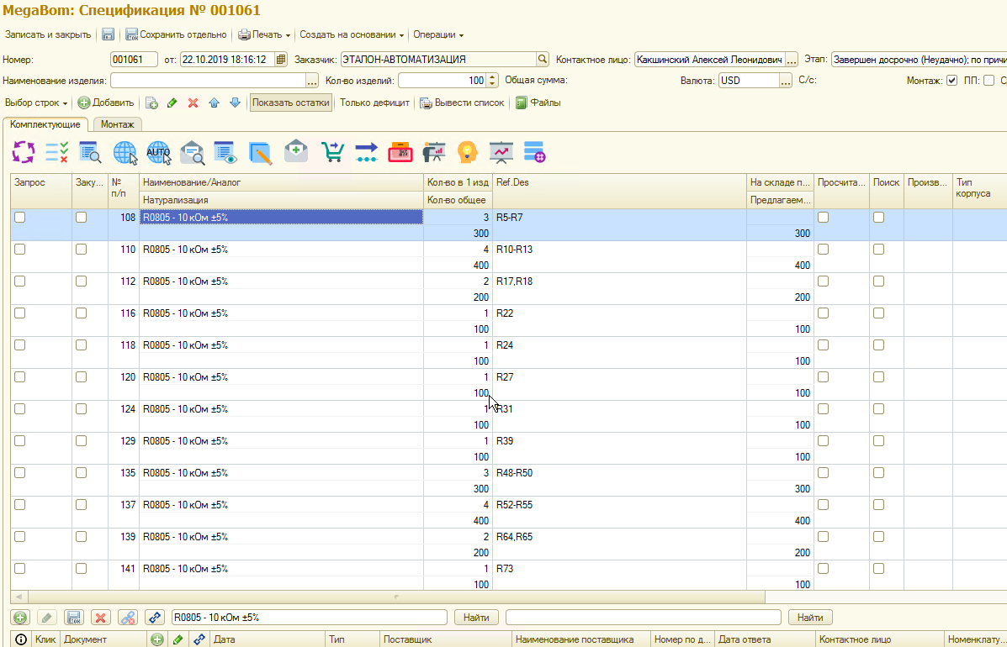Click the presentation chart board icon
This screenshot has width=1007, height=647.
coord(501,152)
